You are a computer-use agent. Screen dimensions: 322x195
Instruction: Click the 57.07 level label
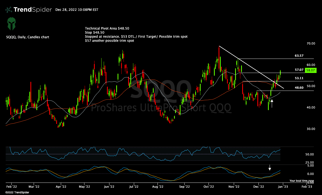click(299, 70)
